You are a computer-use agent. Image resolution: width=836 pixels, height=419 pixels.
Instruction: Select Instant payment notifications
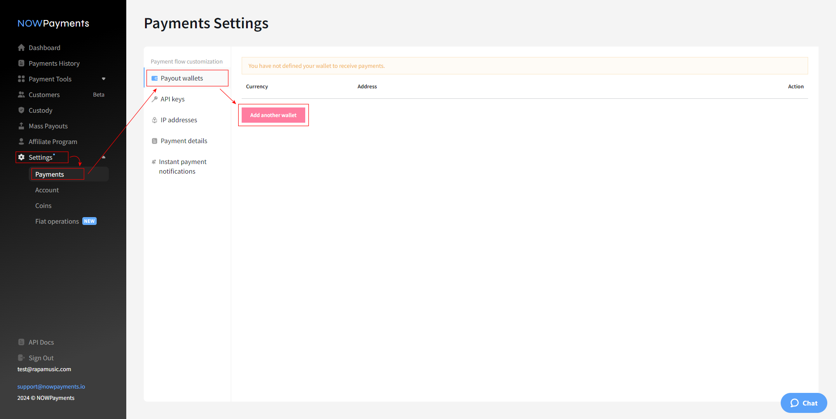point(182,167)
